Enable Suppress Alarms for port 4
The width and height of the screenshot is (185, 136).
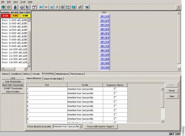(115, 102)
